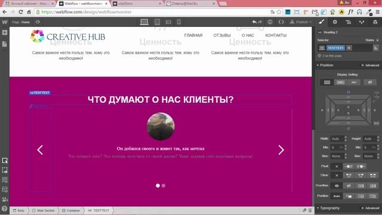Set position to absolute
Image resolution: width=382 pixels, height=215 pixels.
(x=361, y=196)
